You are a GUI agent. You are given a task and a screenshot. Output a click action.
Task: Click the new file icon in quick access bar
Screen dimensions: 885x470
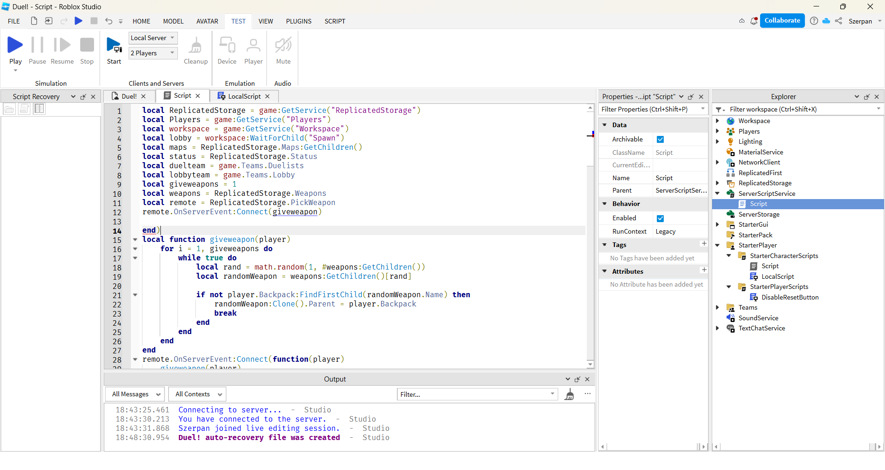point(34,21)
